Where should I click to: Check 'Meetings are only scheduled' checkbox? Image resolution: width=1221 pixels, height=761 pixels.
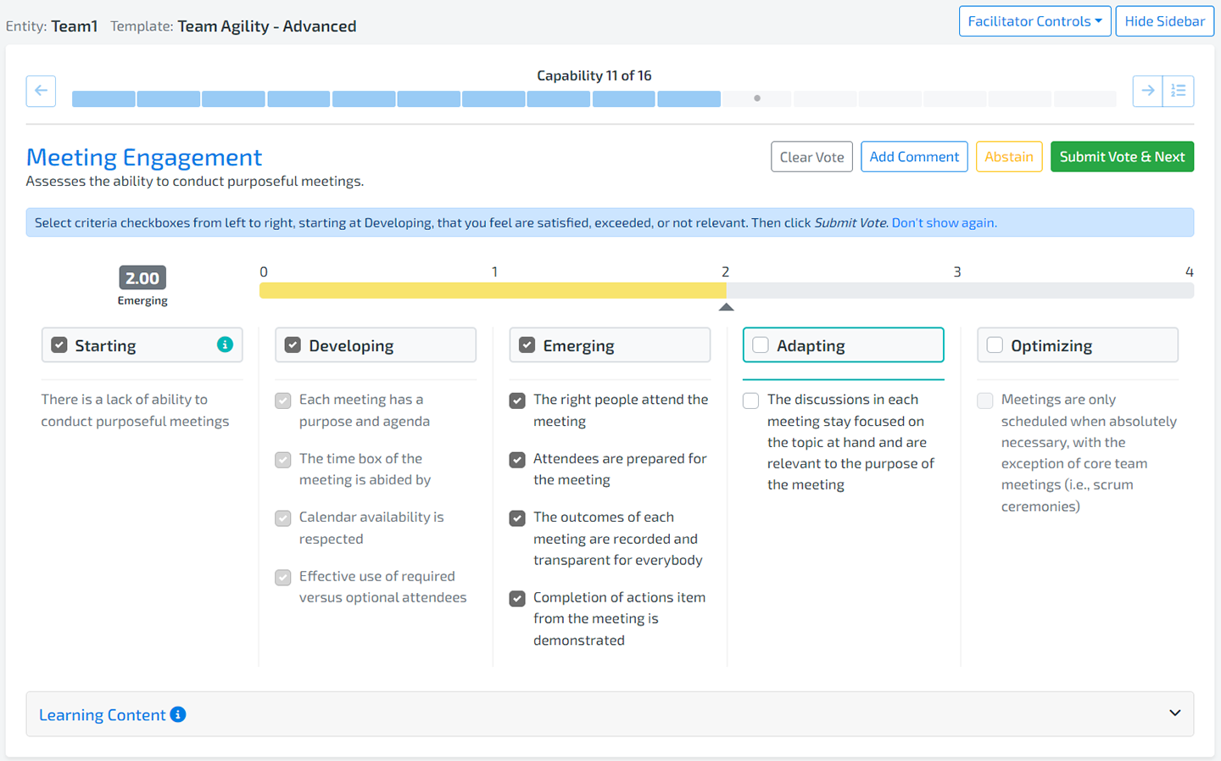click(x=985, y=400)
